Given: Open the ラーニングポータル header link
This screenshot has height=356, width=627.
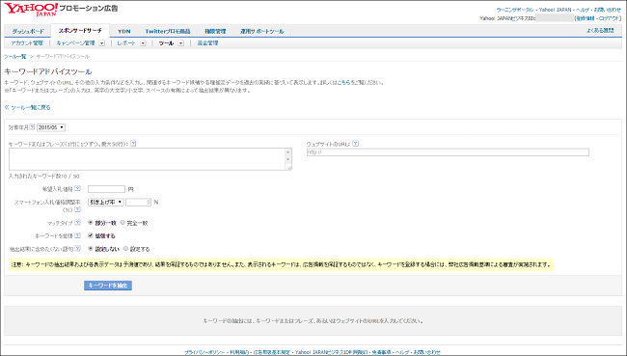Looking at the screenshot, I should point(515,10).
